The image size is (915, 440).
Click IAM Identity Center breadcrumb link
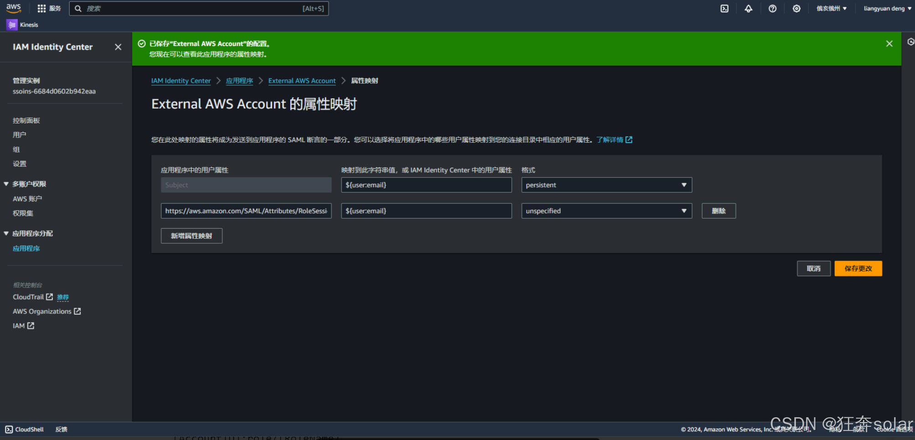pos(181,81)
